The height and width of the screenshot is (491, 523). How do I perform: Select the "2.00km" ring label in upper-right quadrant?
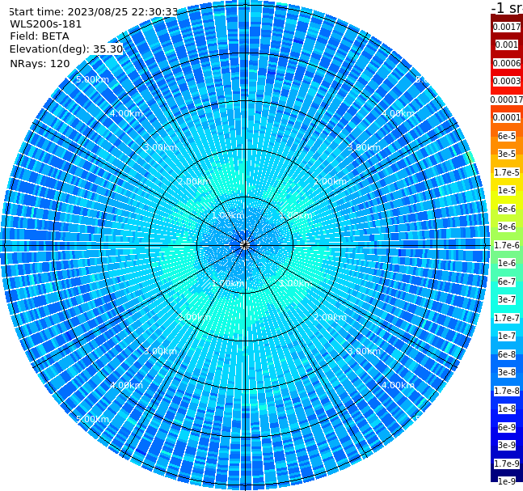click(x=330, y=181)
